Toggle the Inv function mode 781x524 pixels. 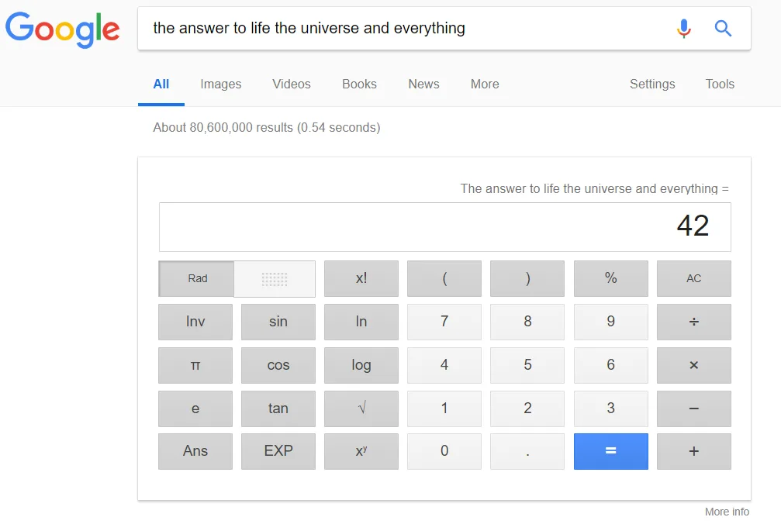(195, 322)
